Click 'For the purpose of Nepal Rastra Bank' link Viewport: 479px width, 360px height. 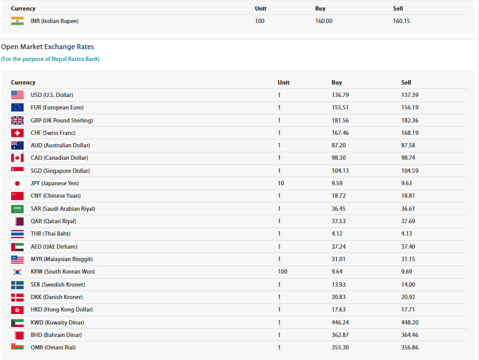pyautogui.click(x=50, y=59)
